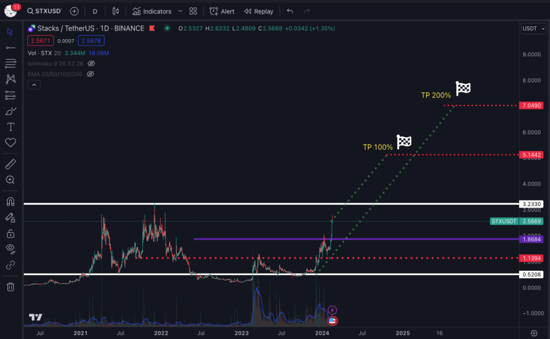The width and height of the screenshot is (550, 339).
Task: Toggle Ichimoku indicator visibility eye
Action: 91,63
